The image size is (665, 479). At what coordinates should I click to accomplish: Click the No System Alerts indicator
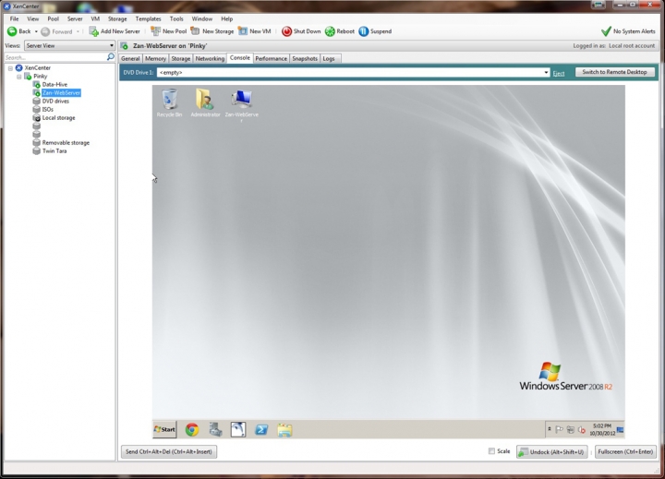pyautogui.click(x=628, y=31)
